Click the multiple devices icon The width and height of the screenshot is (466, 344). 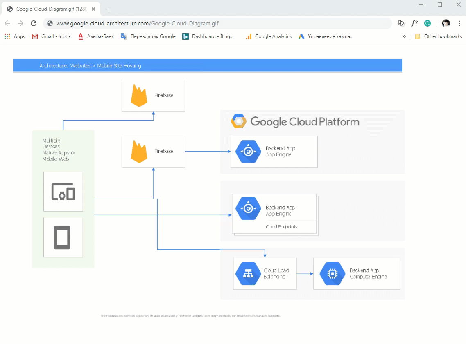click(x=63, y=192)
